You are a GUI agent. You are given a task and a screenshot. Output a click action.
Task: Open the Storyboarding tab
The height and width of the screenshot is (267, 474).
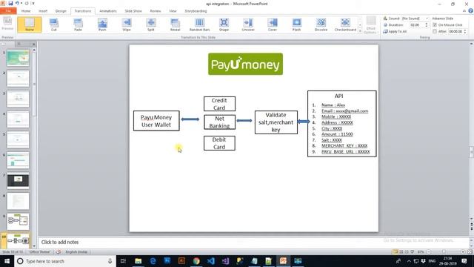pyautogui.click(x=196, y=11)
